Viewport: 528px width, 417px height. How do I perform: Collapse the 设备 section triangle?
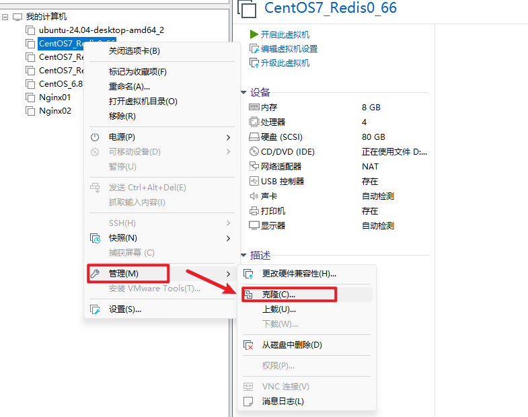click(243, 92)
